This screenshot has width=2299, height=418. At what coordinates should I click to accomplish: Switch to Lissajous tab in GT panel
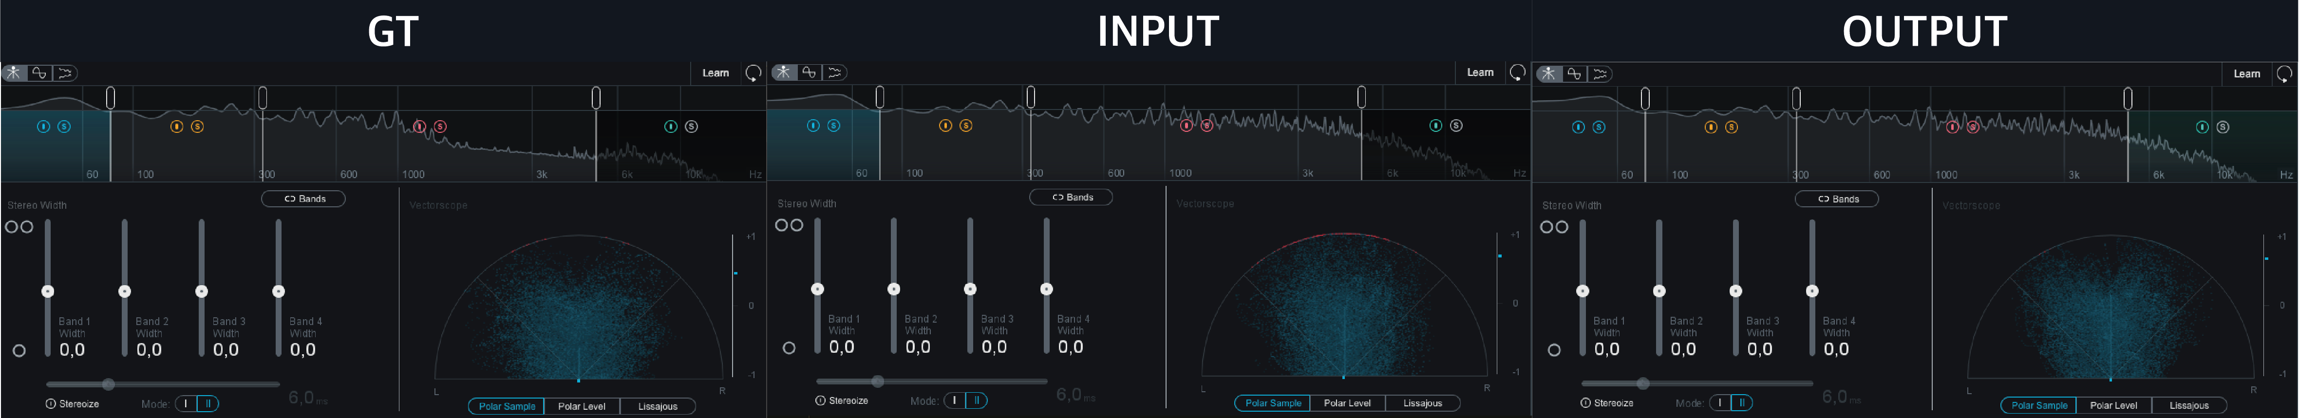(x=658, y=406)
